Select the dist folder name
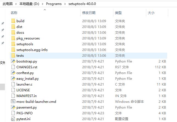The height and width of the screenshot is (122, 177). coord(19,27)
